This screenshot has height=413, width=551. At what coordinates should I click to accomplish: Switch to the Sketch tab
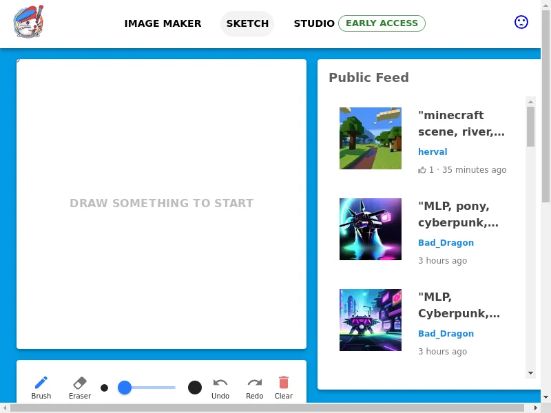(x=247, y=23)
